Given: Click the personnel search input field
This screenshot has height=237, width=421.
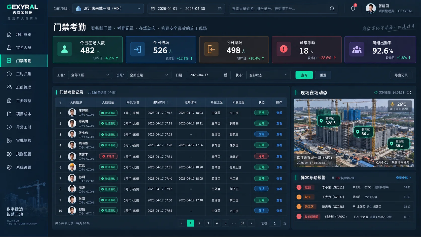Looking at the screenshot, I should 283,9.
